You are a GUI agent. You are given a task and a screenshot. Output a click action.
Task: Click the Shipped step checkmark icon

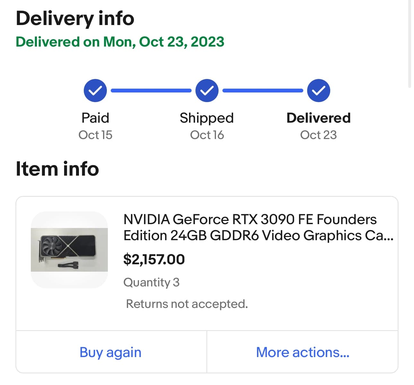click(x=207, y=91)
